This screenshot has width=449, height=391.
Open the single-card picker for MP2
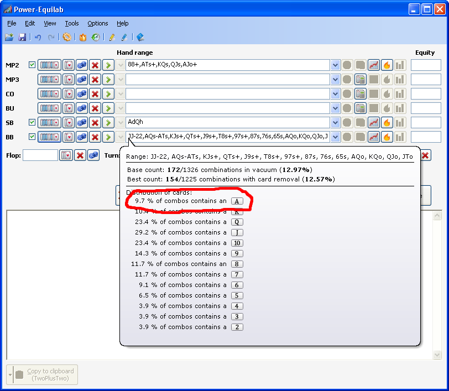[x=69, y=65]
